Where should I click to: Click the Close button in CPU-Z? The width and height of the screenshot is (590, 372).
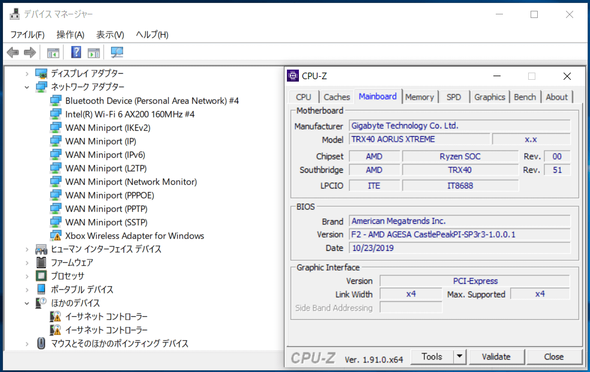coord(554,356)
